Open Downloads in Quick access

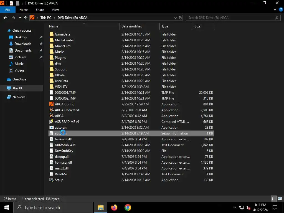[x=23, y=44]
